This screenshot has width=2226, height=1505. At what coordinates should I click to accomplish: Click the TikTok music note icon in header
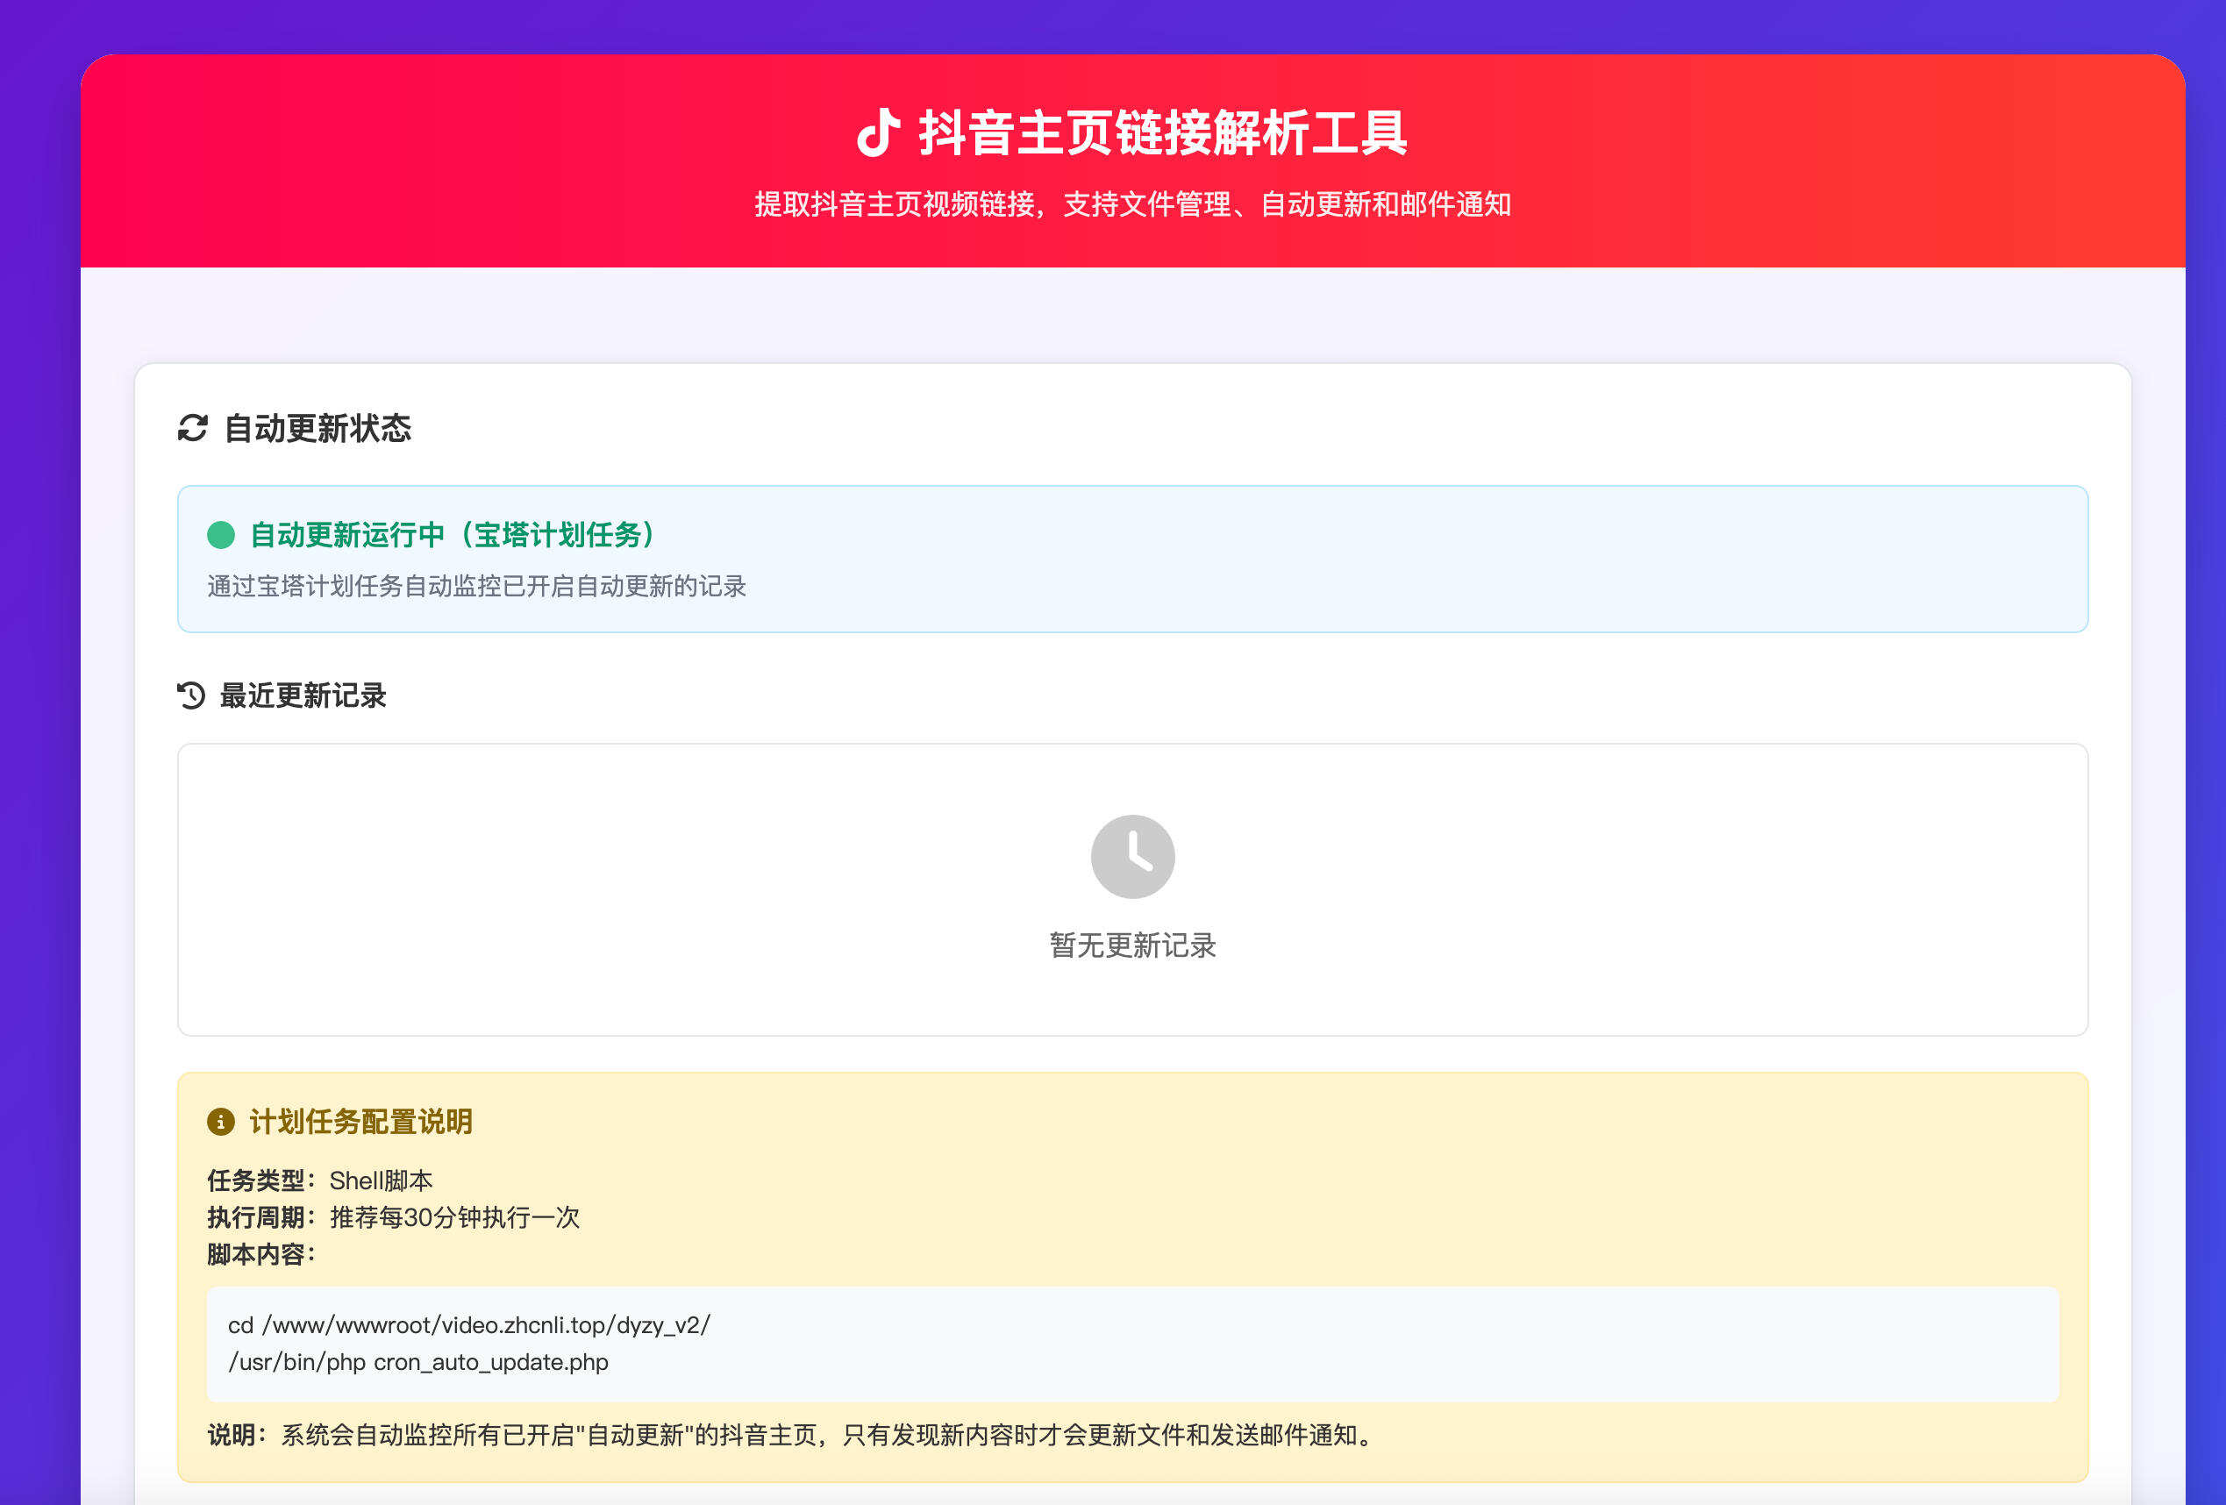click(x=882, y=133)
